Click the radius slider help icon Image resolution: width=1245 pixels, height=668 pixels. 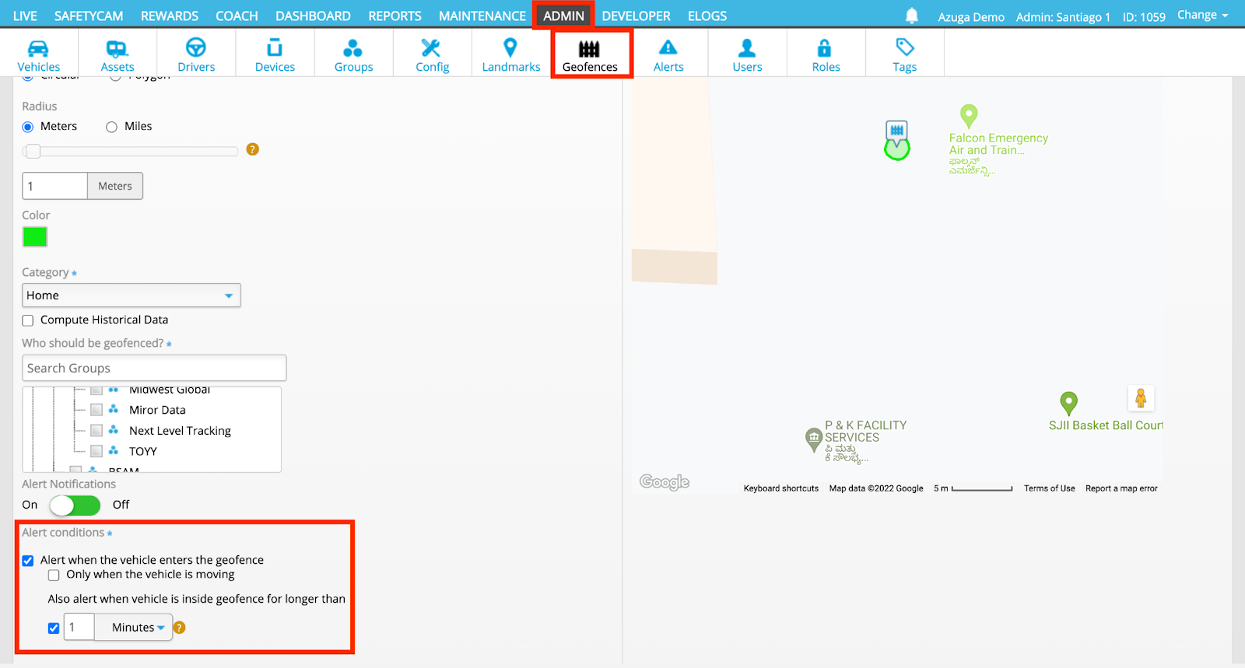[252, 149]
